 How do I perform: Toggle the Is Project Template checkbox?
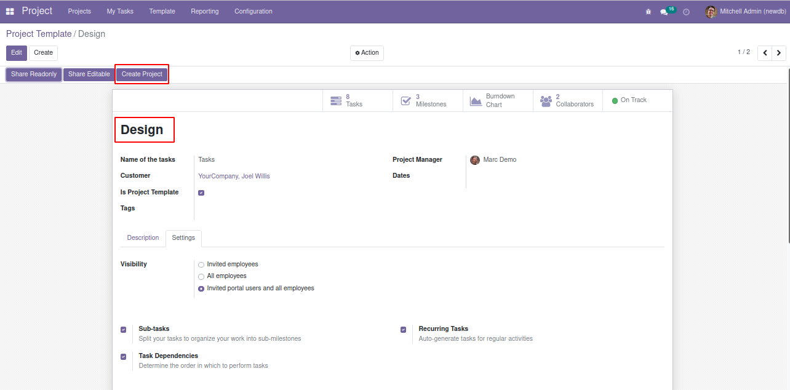(201, 193)
